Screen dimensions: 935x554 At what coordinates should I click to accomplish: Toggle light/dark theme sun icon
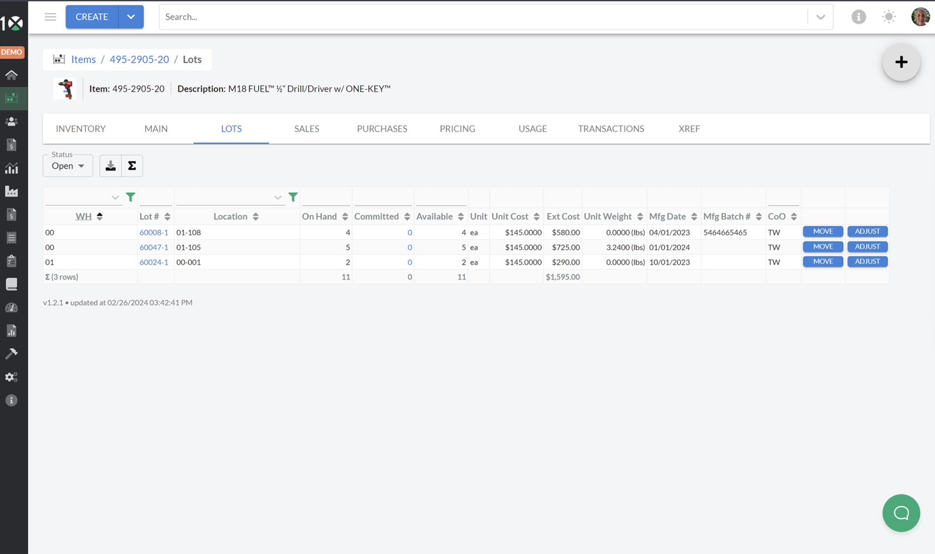[x=888, y=17]
